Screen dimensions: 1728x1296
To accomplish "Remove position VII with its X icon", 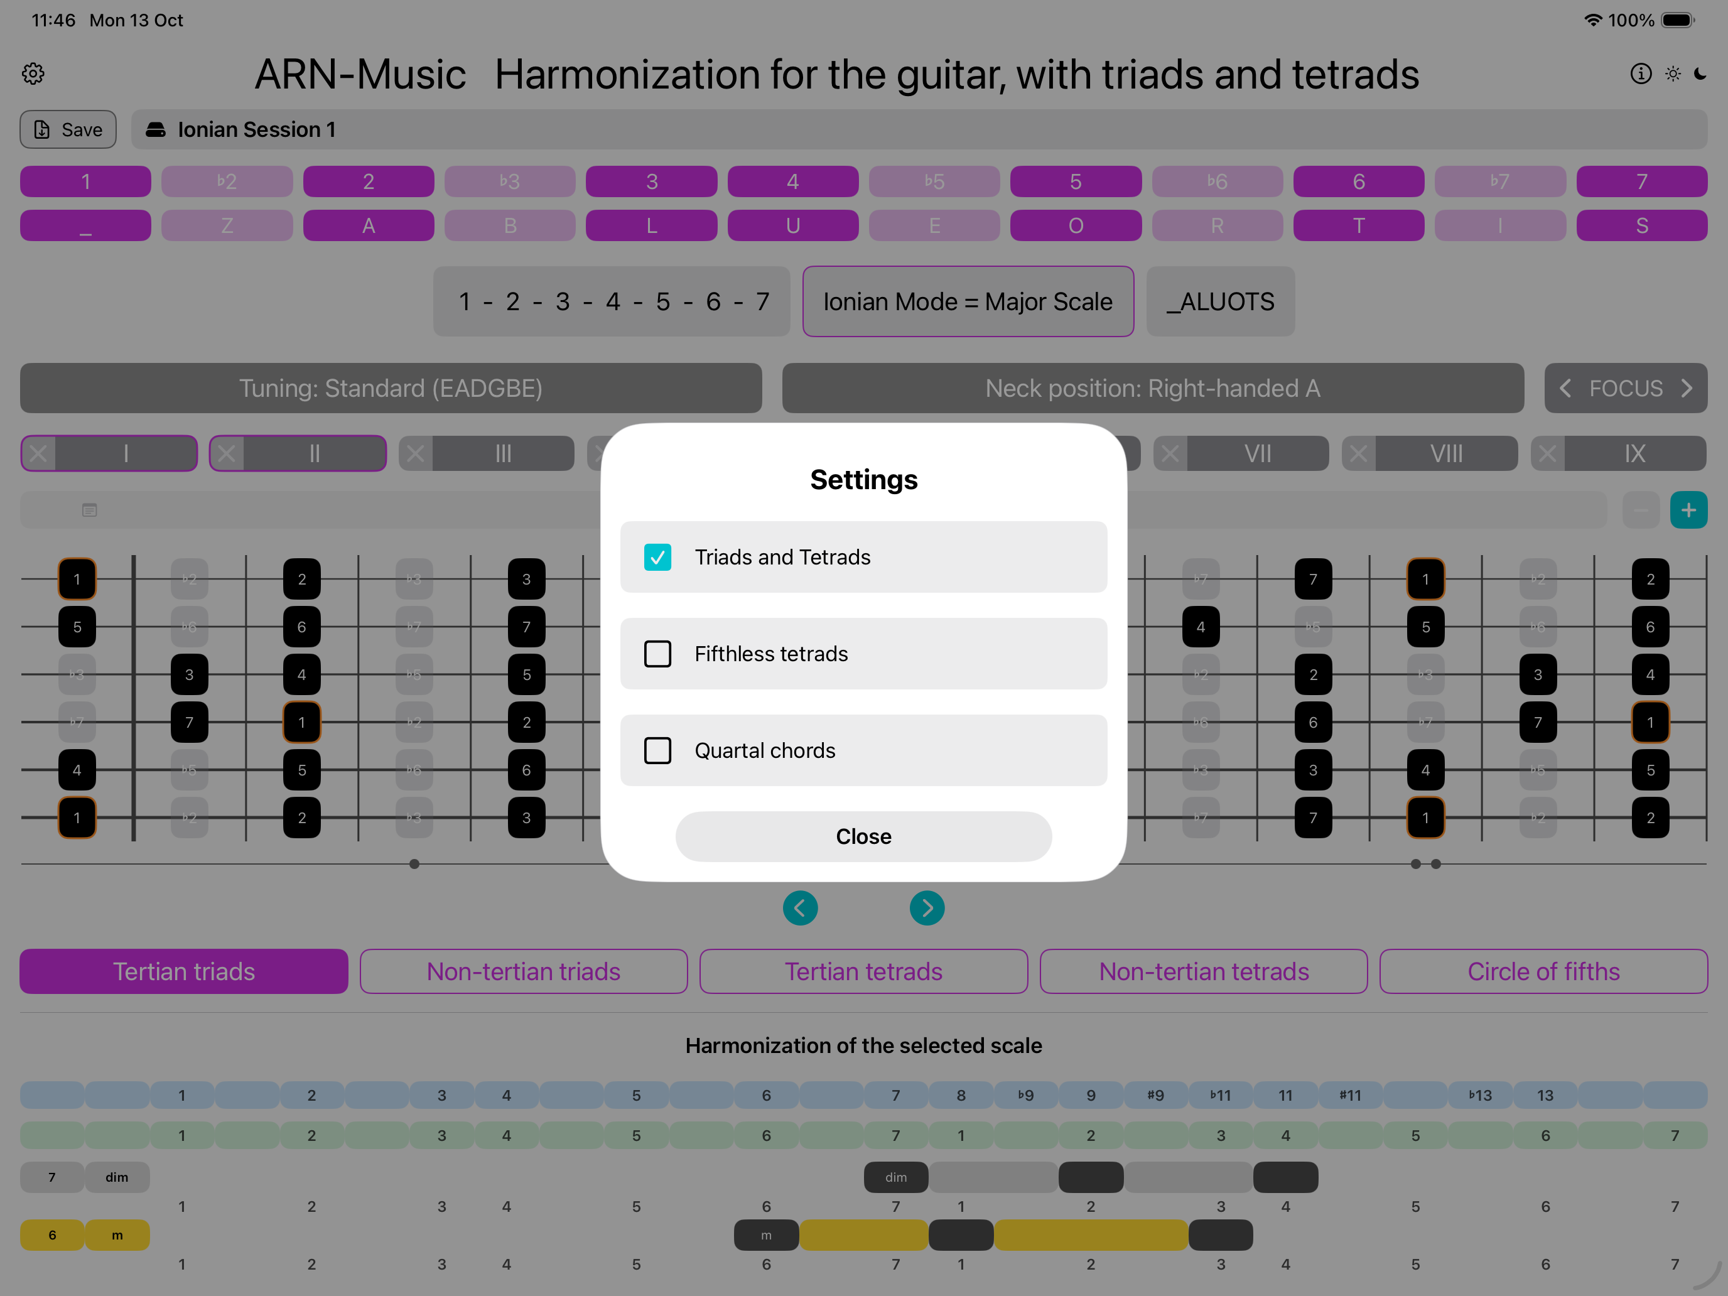I will pos(1169,454).
